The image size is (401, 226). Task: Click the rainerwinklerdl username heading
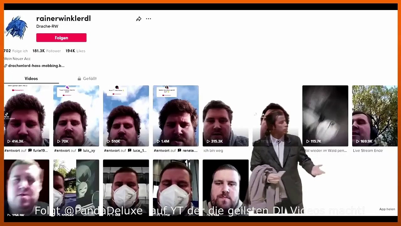pyautogui.click(x=64, y=19)
